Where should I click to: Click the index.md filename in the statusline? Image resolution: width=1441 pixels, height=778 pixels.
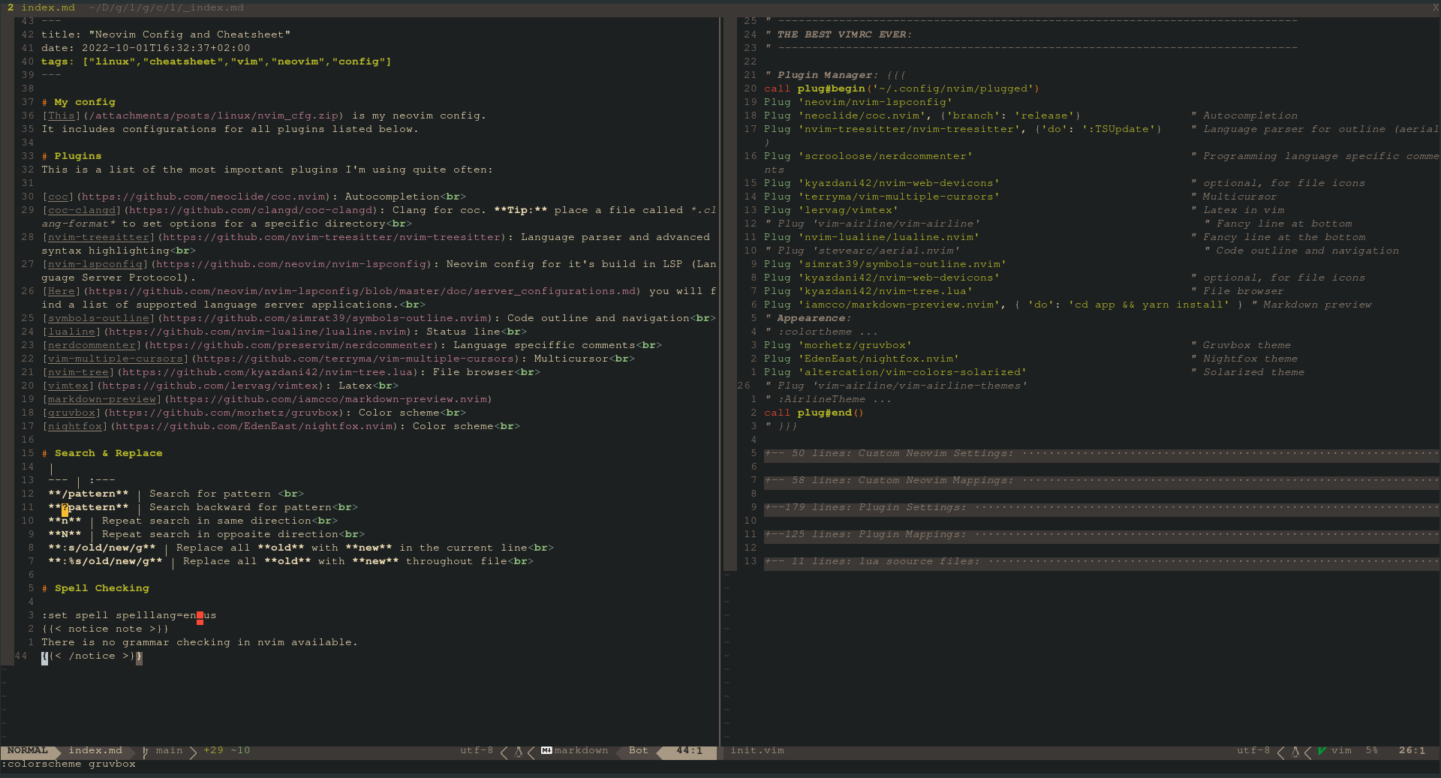(x=95, y=751)
